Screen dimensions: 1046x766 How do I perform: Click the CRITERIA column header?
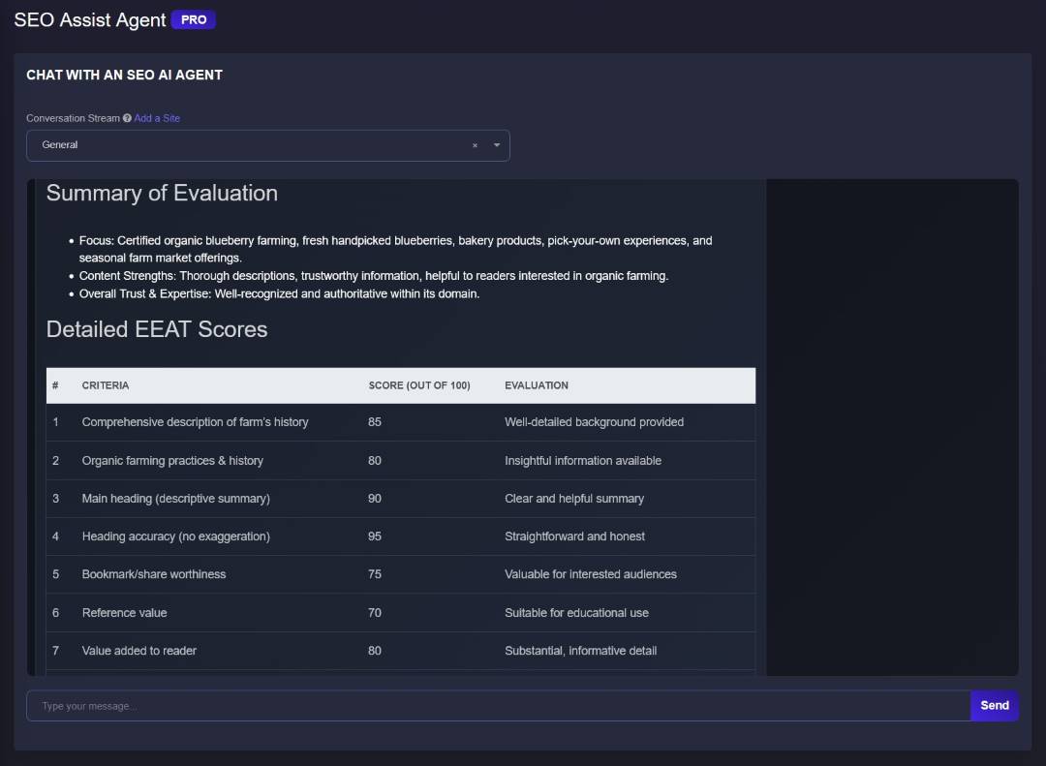pos(106,385)
